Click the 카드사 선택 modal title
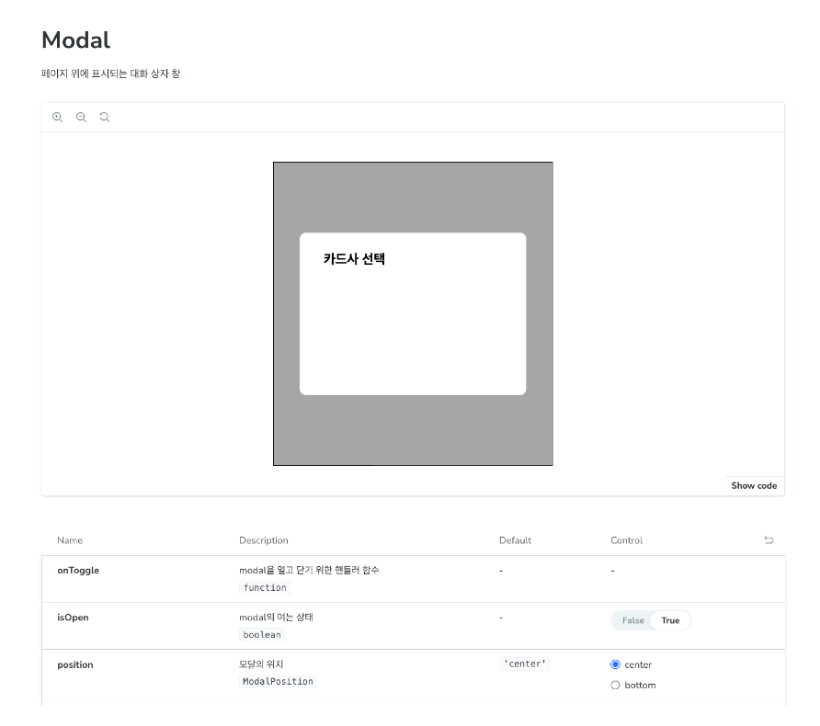The height and width of the screenshot is (726, 820). click(x=354, y=259)
